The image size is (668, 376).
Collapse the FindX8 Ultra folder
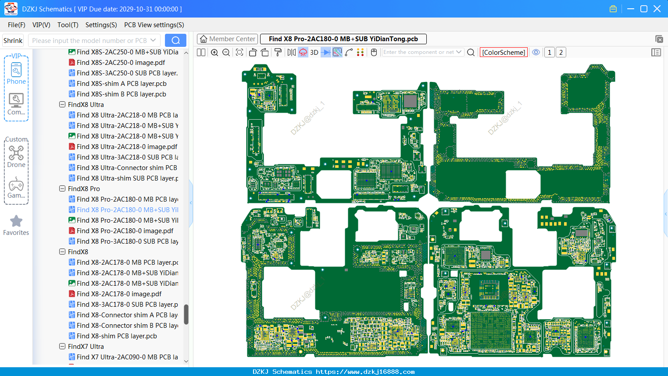(x=62, y=105)
